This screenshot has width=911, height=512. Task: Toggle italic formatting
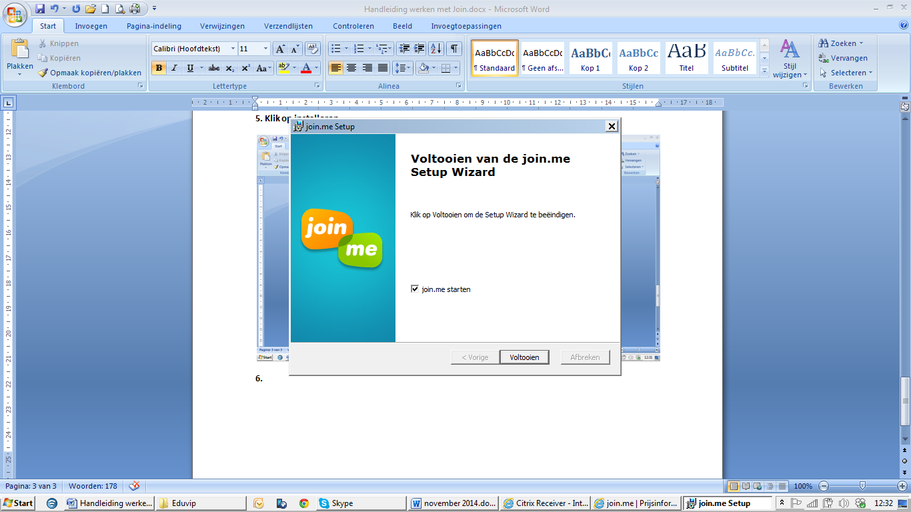tap(174, 68)
